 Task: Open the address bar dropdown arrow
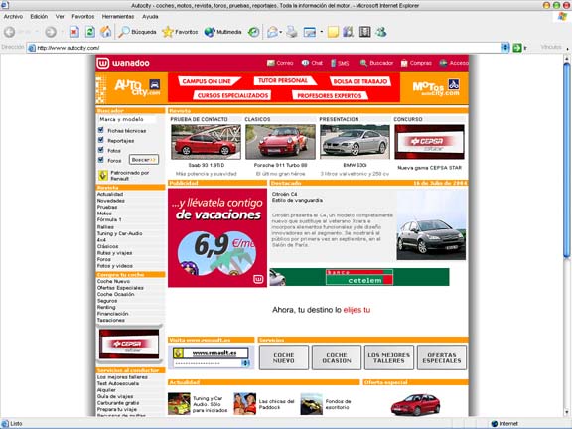505,48
